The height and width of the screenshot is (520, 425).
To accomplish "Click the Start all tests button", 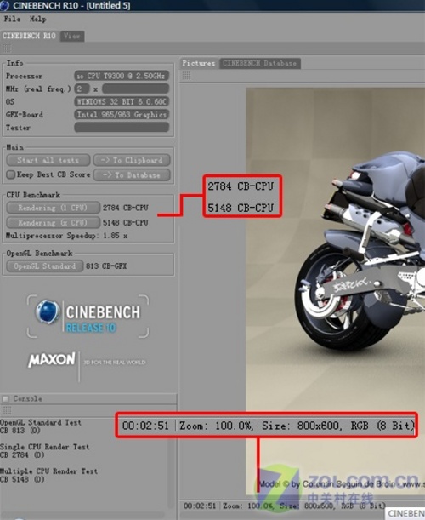I will (x=48, y=160).
